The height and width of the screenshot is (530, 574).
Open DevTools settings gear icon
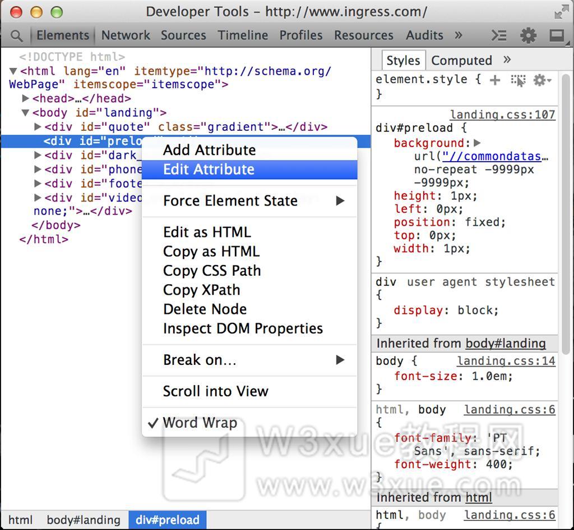pos(528,35)
